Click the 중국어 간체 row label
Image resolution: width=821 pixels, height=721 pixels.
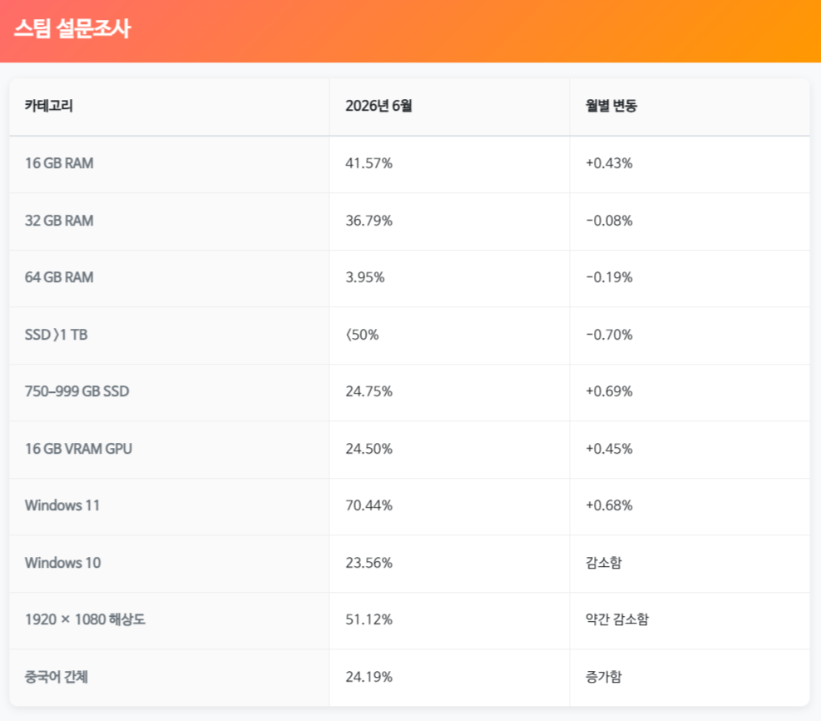click(56, 677)
